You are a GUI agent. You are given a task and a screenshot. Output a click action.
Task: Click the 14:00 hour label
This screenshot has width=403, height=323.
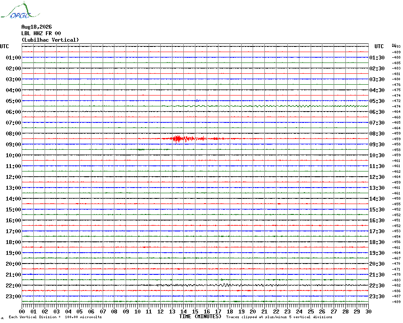point(13,198)
